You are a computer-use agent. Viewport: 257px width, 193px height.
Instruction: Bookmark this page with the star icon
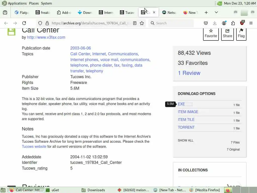142,23
